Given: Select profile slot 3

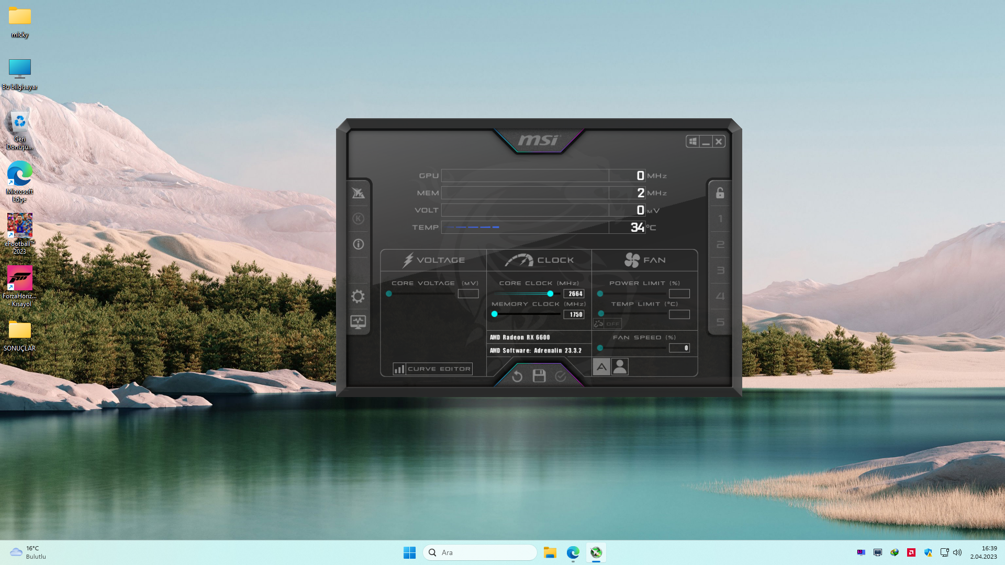Looking at the screenshot, I should [x=720, y=270].
